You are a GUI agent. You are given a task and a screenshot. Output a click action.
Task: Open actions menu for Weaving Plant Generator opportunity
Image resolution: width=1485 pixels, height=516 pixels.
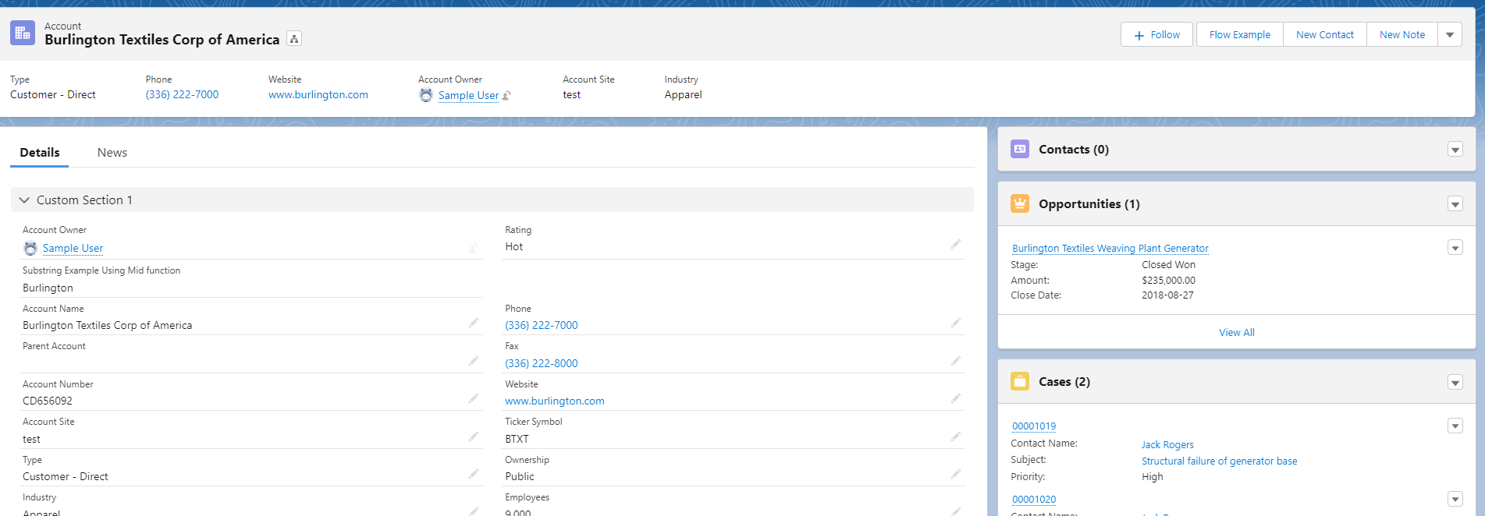pos(1455,248)
